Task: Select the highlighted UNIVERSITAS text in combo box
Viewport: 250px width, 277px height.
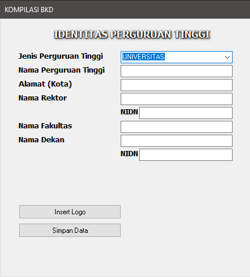Action: pyautogui.click(x=143, y=57)
